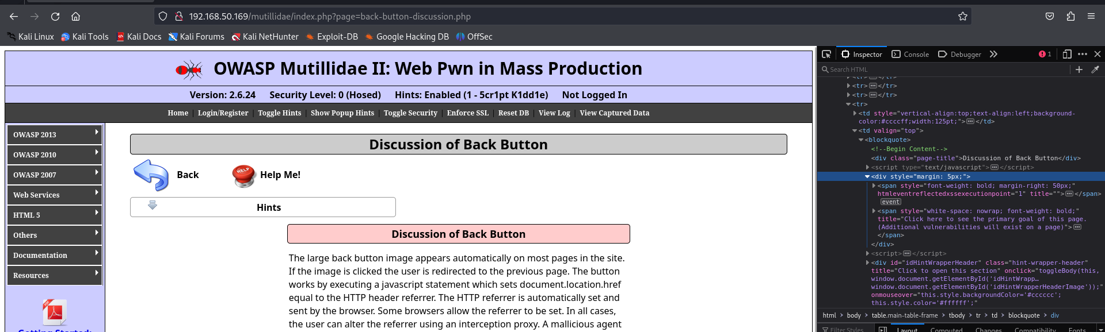1105x332 pixels.
Task: Click the Home link
Action: 178,113
